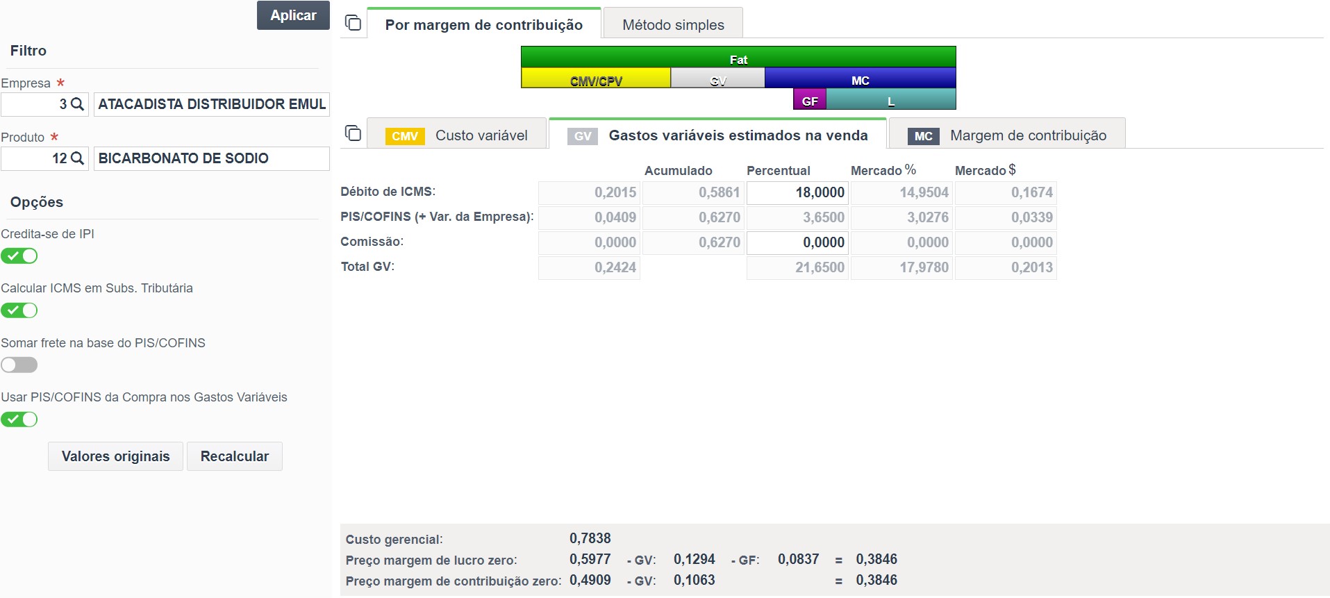Screen dimensions: 1330x598
Task: Click Total GV percentual 21,6500
Action: pos(797,267)
